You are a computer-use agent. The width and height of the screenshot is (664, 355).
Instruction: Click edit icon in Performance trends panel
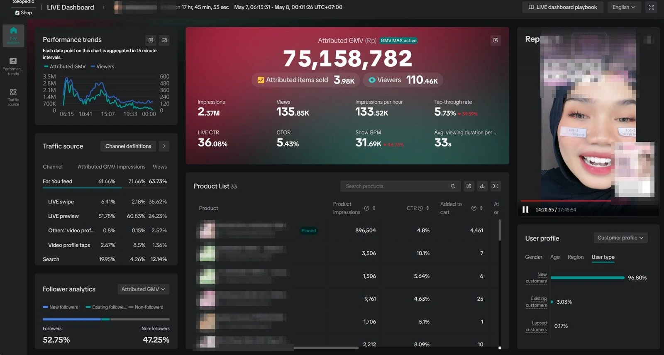click(x=151, y=40)
